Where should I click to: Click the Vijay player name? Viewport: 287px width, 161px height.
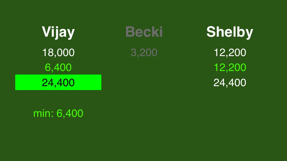click(58, 32)
